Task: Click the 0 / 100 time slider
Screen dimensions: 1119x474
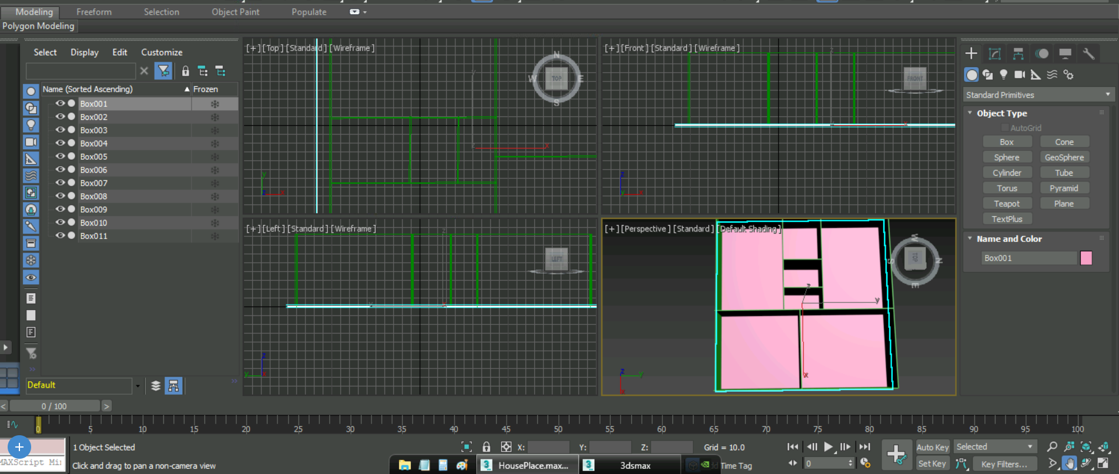Action: coord(54,406)
